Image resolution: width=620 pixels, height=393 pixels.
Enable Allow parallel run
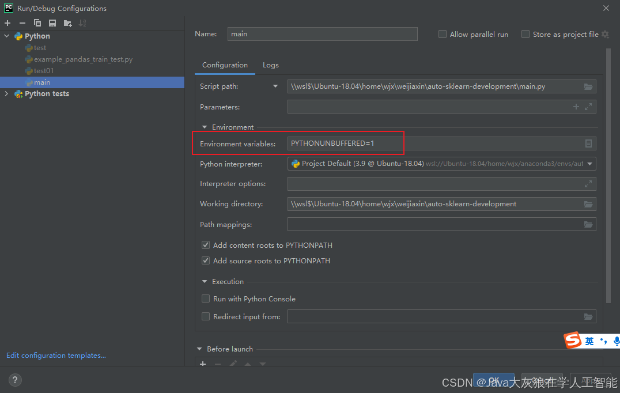point(443,34)
